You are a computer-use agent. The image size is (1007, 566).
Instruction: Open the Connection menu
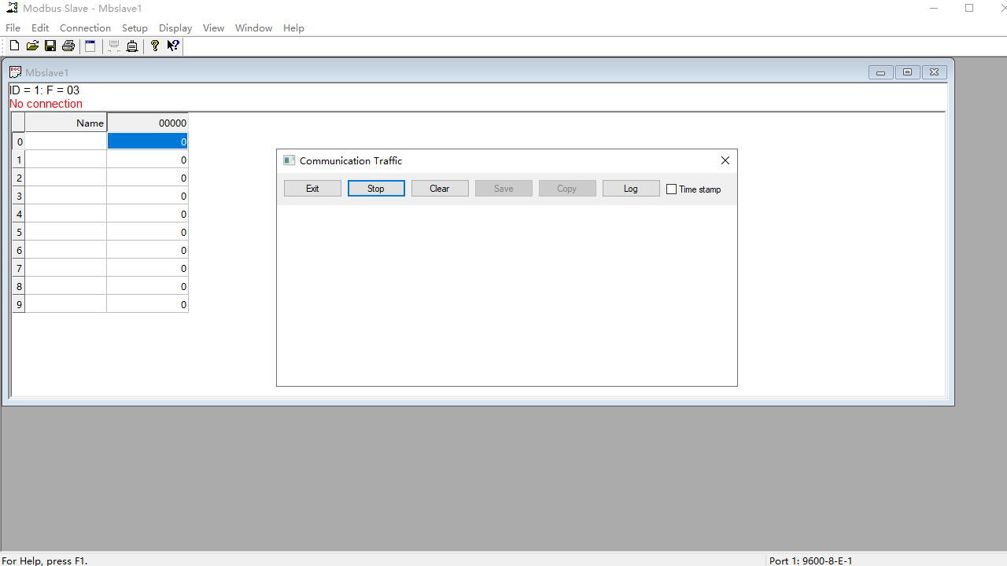(x=85, y=28)
